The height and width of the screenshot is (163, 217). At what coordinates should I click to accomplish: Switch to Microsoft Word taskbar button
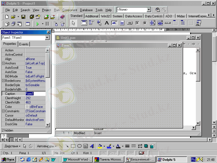(x=77, y=159)
